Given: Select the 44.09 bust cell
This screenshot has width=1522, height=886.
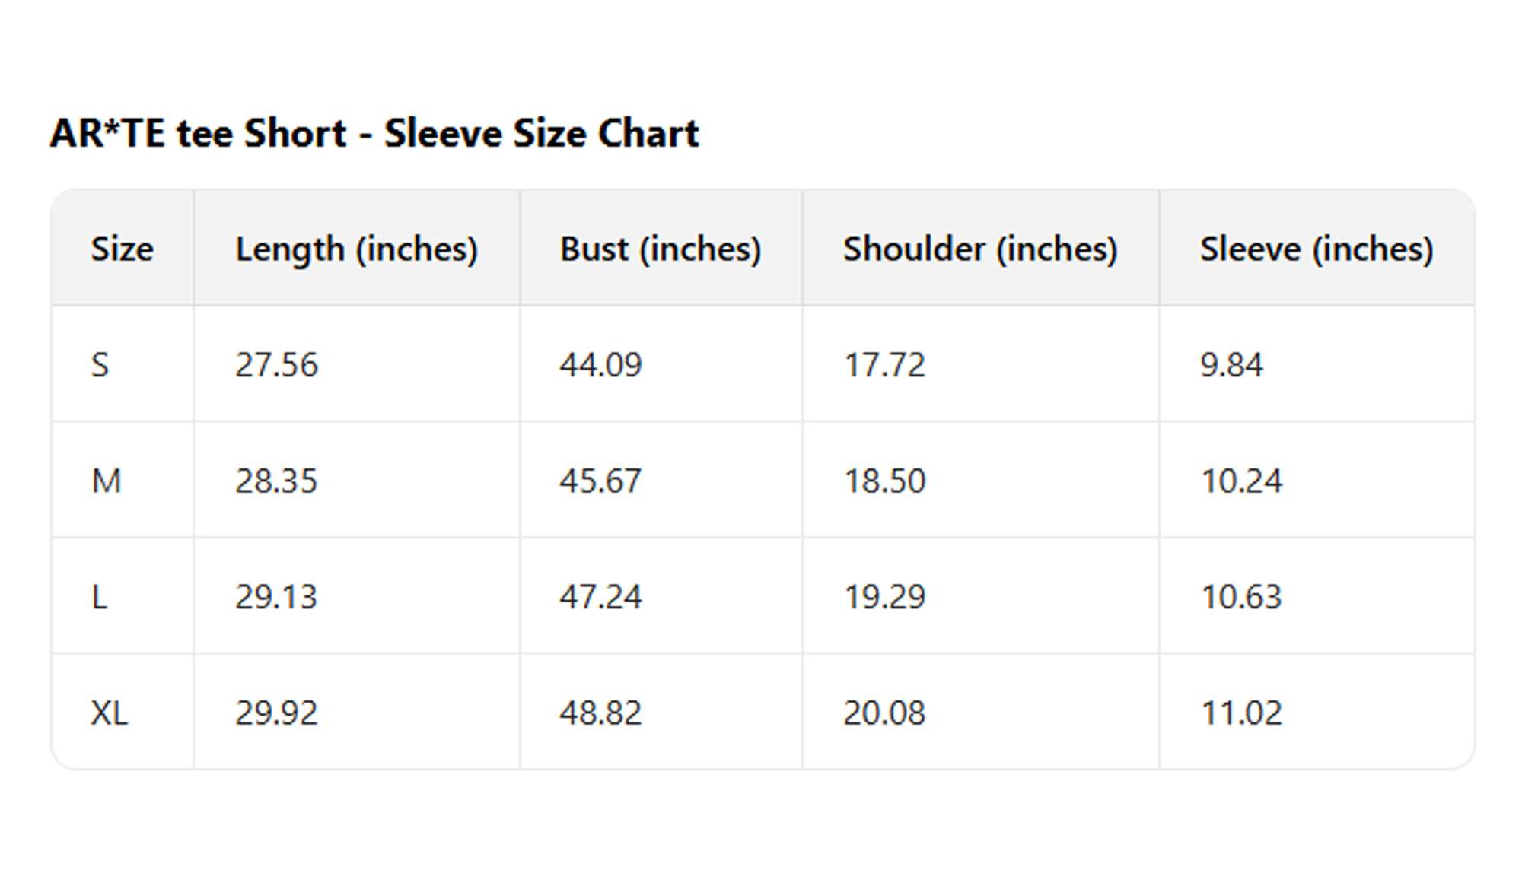Looking at the screenshot, I should 600,365.
